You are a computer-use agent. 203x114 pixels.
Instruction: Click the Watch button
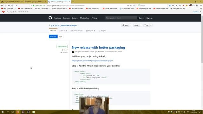click(125, 25)
